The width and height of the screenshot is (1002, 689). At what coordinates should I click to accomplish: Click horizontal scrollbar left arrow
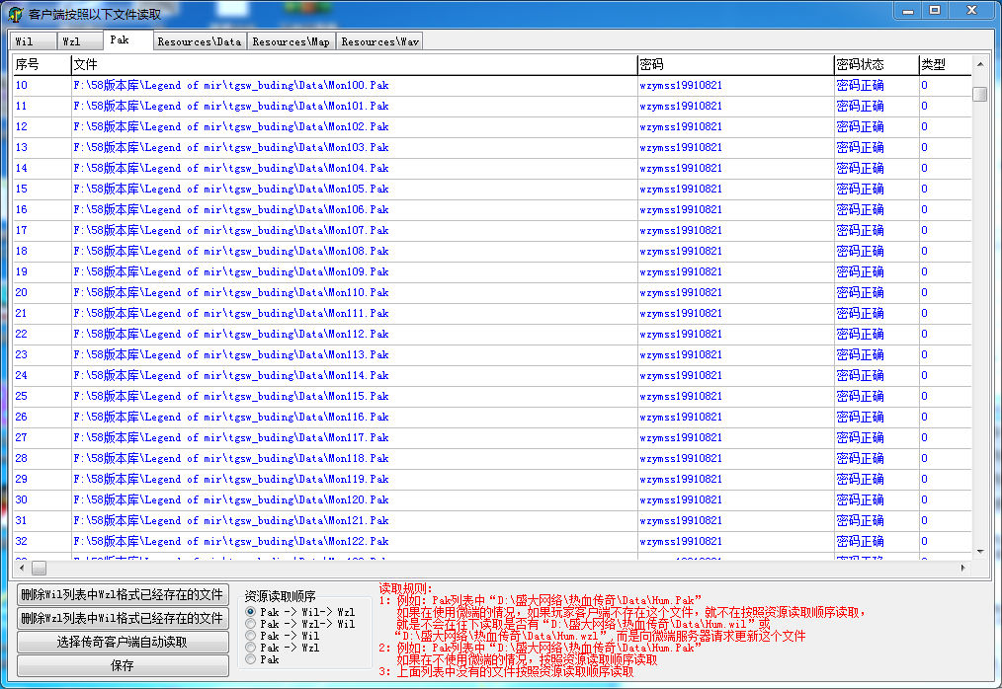pos(22,568)
